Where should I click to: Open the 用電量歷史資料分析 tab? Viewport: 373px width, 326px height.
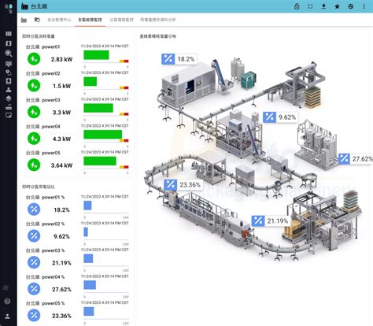[x=158, y=20]
